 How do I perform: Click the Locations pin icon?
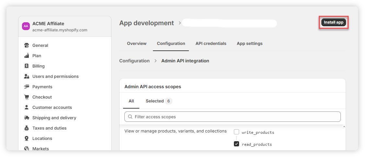27,139
